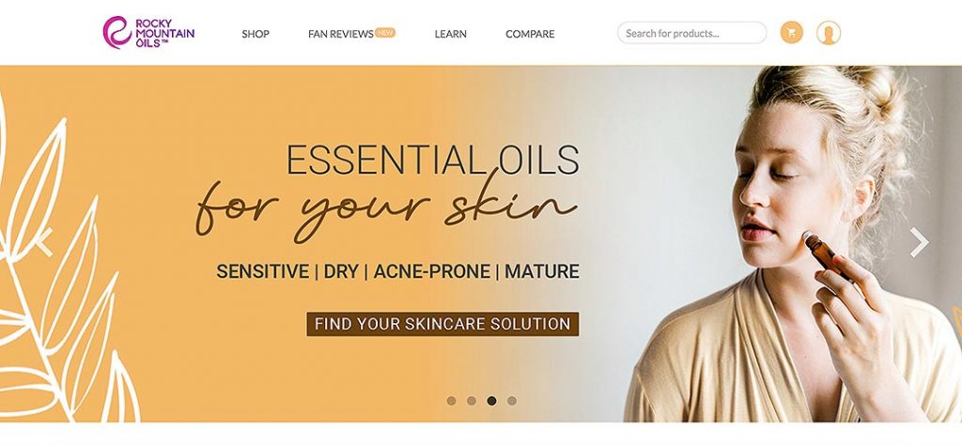Select the active third carousel dot
This screenshot has width=962, height=446.
(x=491, y=401)
